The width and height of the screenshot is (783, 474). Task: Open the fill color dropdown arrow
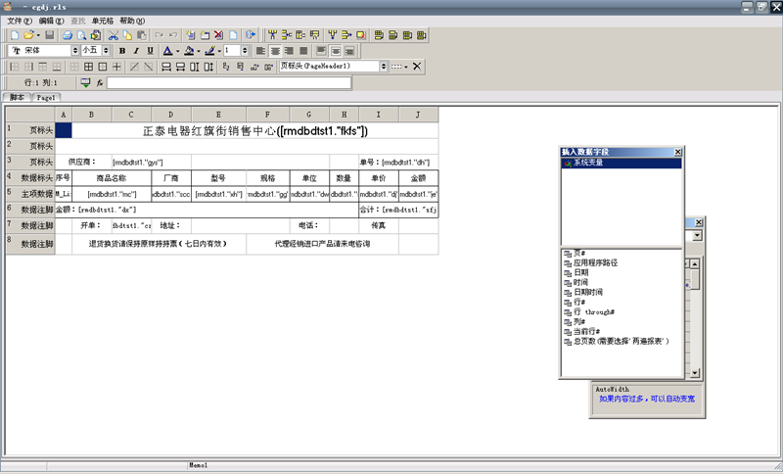[199, 51]
